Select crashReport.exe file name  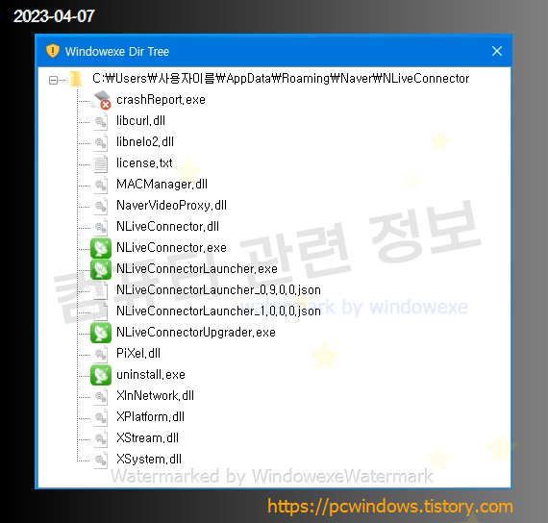point(161,100)
